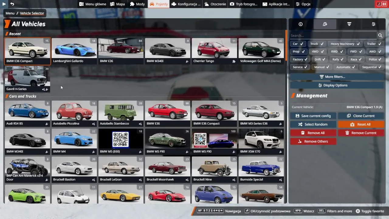This screenshot has width=389, height=219.
Task: Click Remove Others button
Action: click(x=313, y=141)
